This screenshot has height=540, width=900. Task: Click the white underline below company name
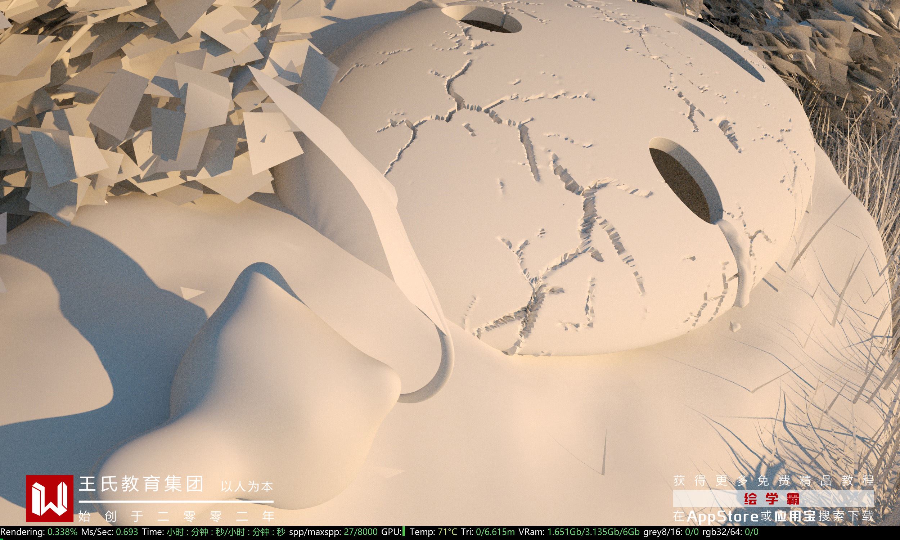coord(176,501)
